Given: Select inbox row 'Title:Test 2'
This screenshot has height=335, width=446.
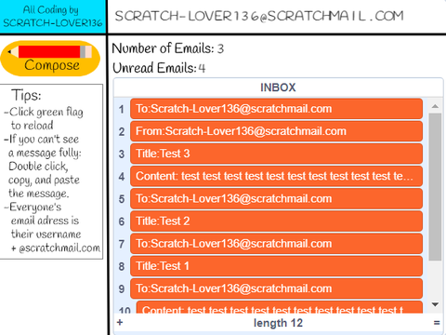Looking at the screenshot, I should (276, 221).
